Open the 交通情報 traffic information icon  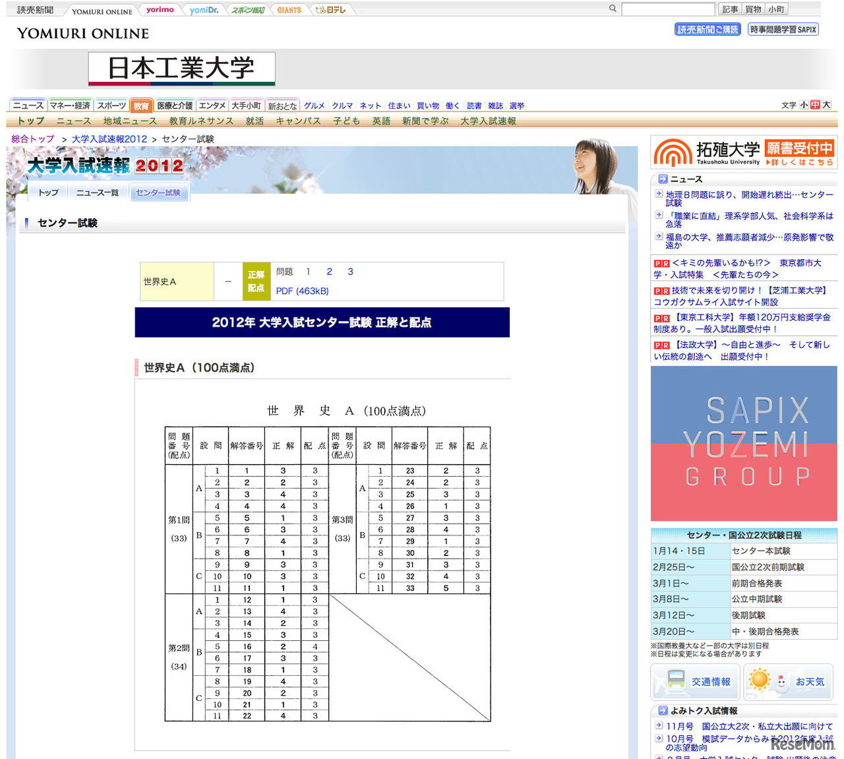(694, 681)
